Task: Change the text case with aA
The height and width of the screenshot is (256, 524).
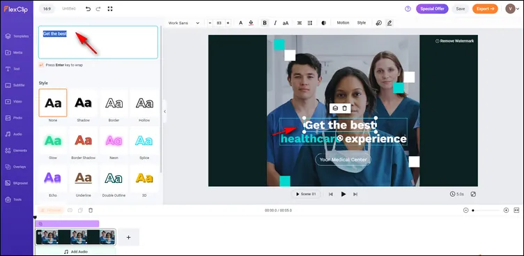Action: tap(286, 23)
